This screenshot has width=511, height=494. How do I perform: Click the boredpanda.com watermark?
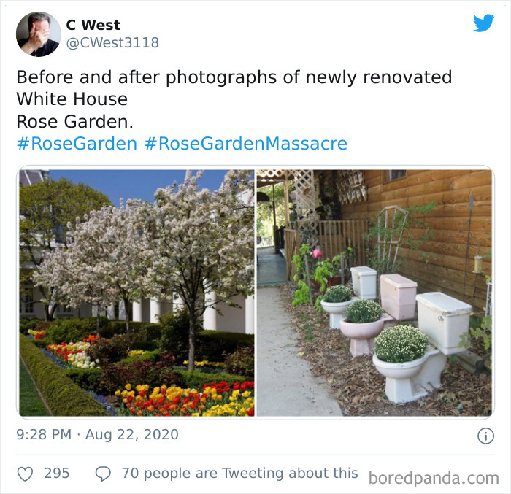pyautogui.click(x=434, y=479)
